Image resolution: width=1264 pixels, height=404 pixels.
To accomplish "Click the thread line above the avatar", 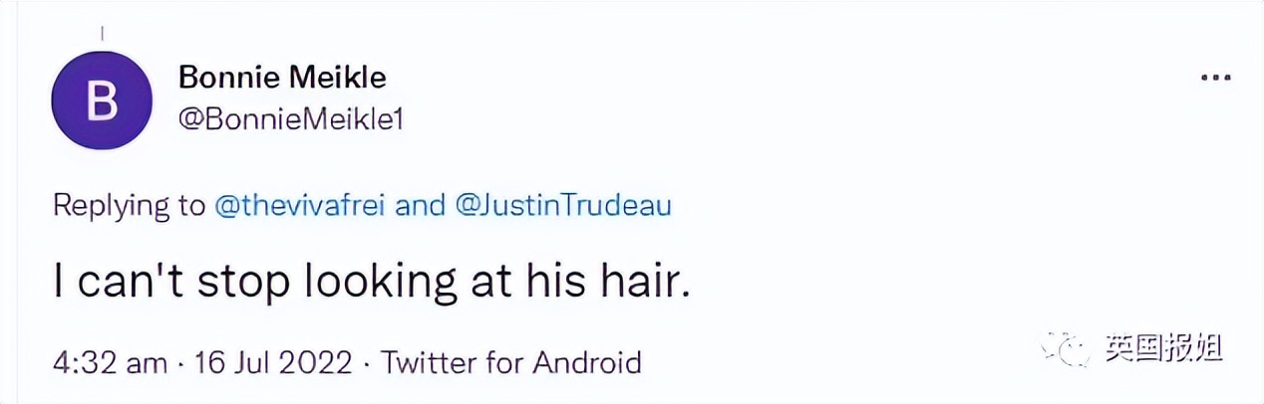I will coord(102,34).
